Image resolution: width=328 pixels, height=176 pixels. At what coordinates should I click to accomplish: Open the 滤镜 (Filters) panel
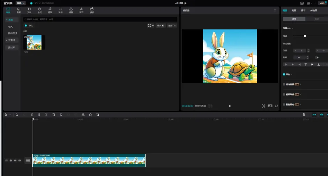point(71,10)
